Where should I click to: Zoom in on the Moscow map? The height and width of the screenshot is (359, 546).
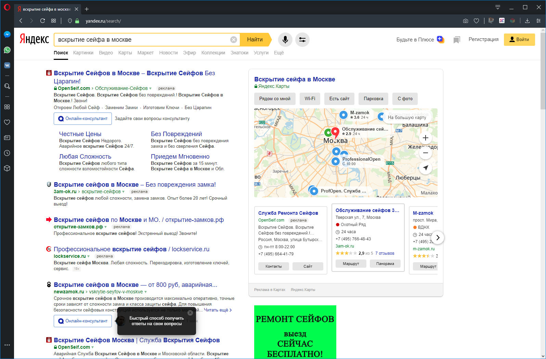(426, 138)
